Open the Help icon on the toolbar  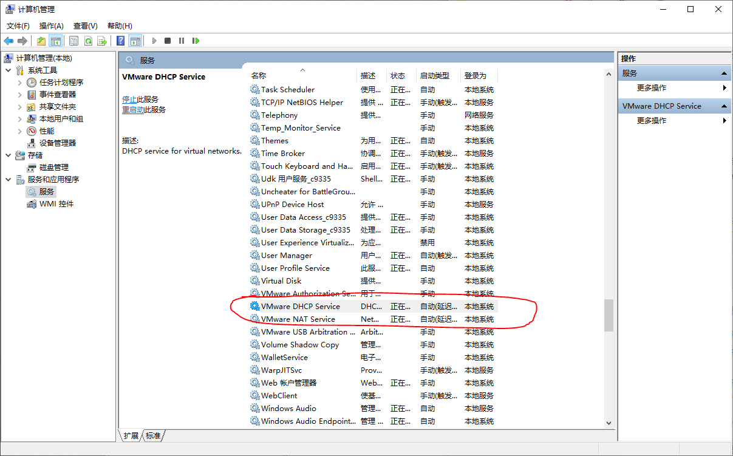click(x=120, y=41)
